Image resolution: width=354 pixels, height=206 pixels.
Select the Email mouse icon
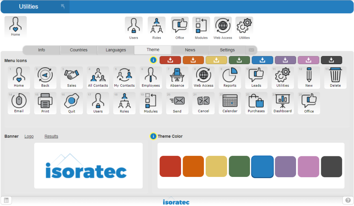pos(19,103)
